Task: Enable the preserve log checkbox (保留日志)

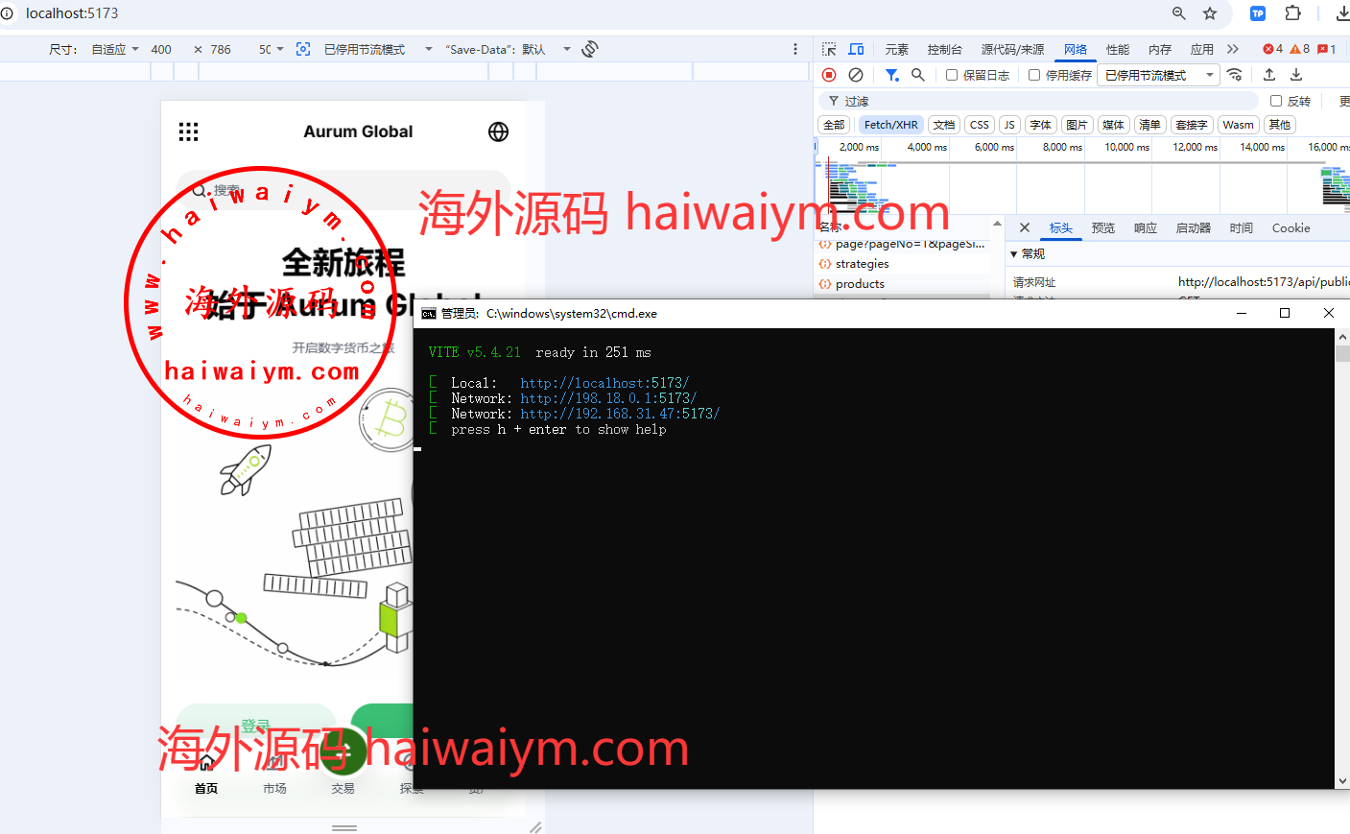Action: point(952,75)
